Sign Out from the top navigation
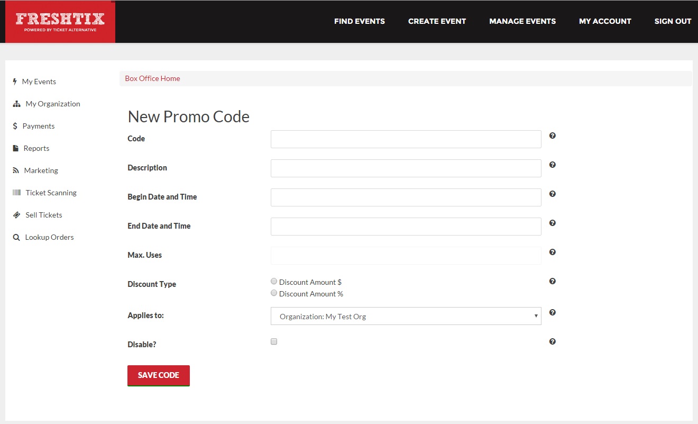698x424 pixels. 673,21
